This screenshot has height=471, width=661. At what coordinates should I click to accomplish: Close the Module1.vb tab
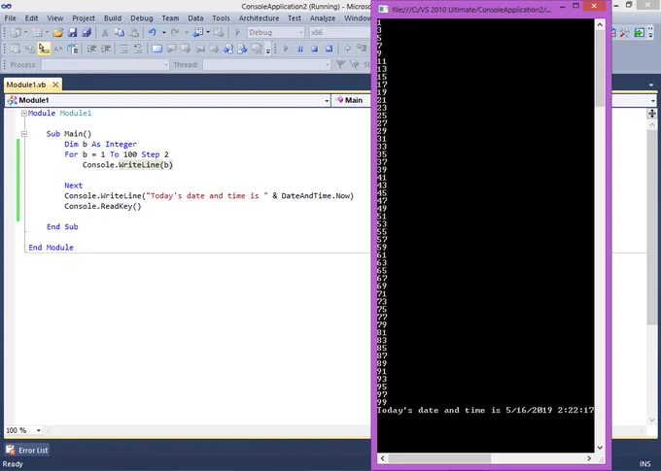55,84
